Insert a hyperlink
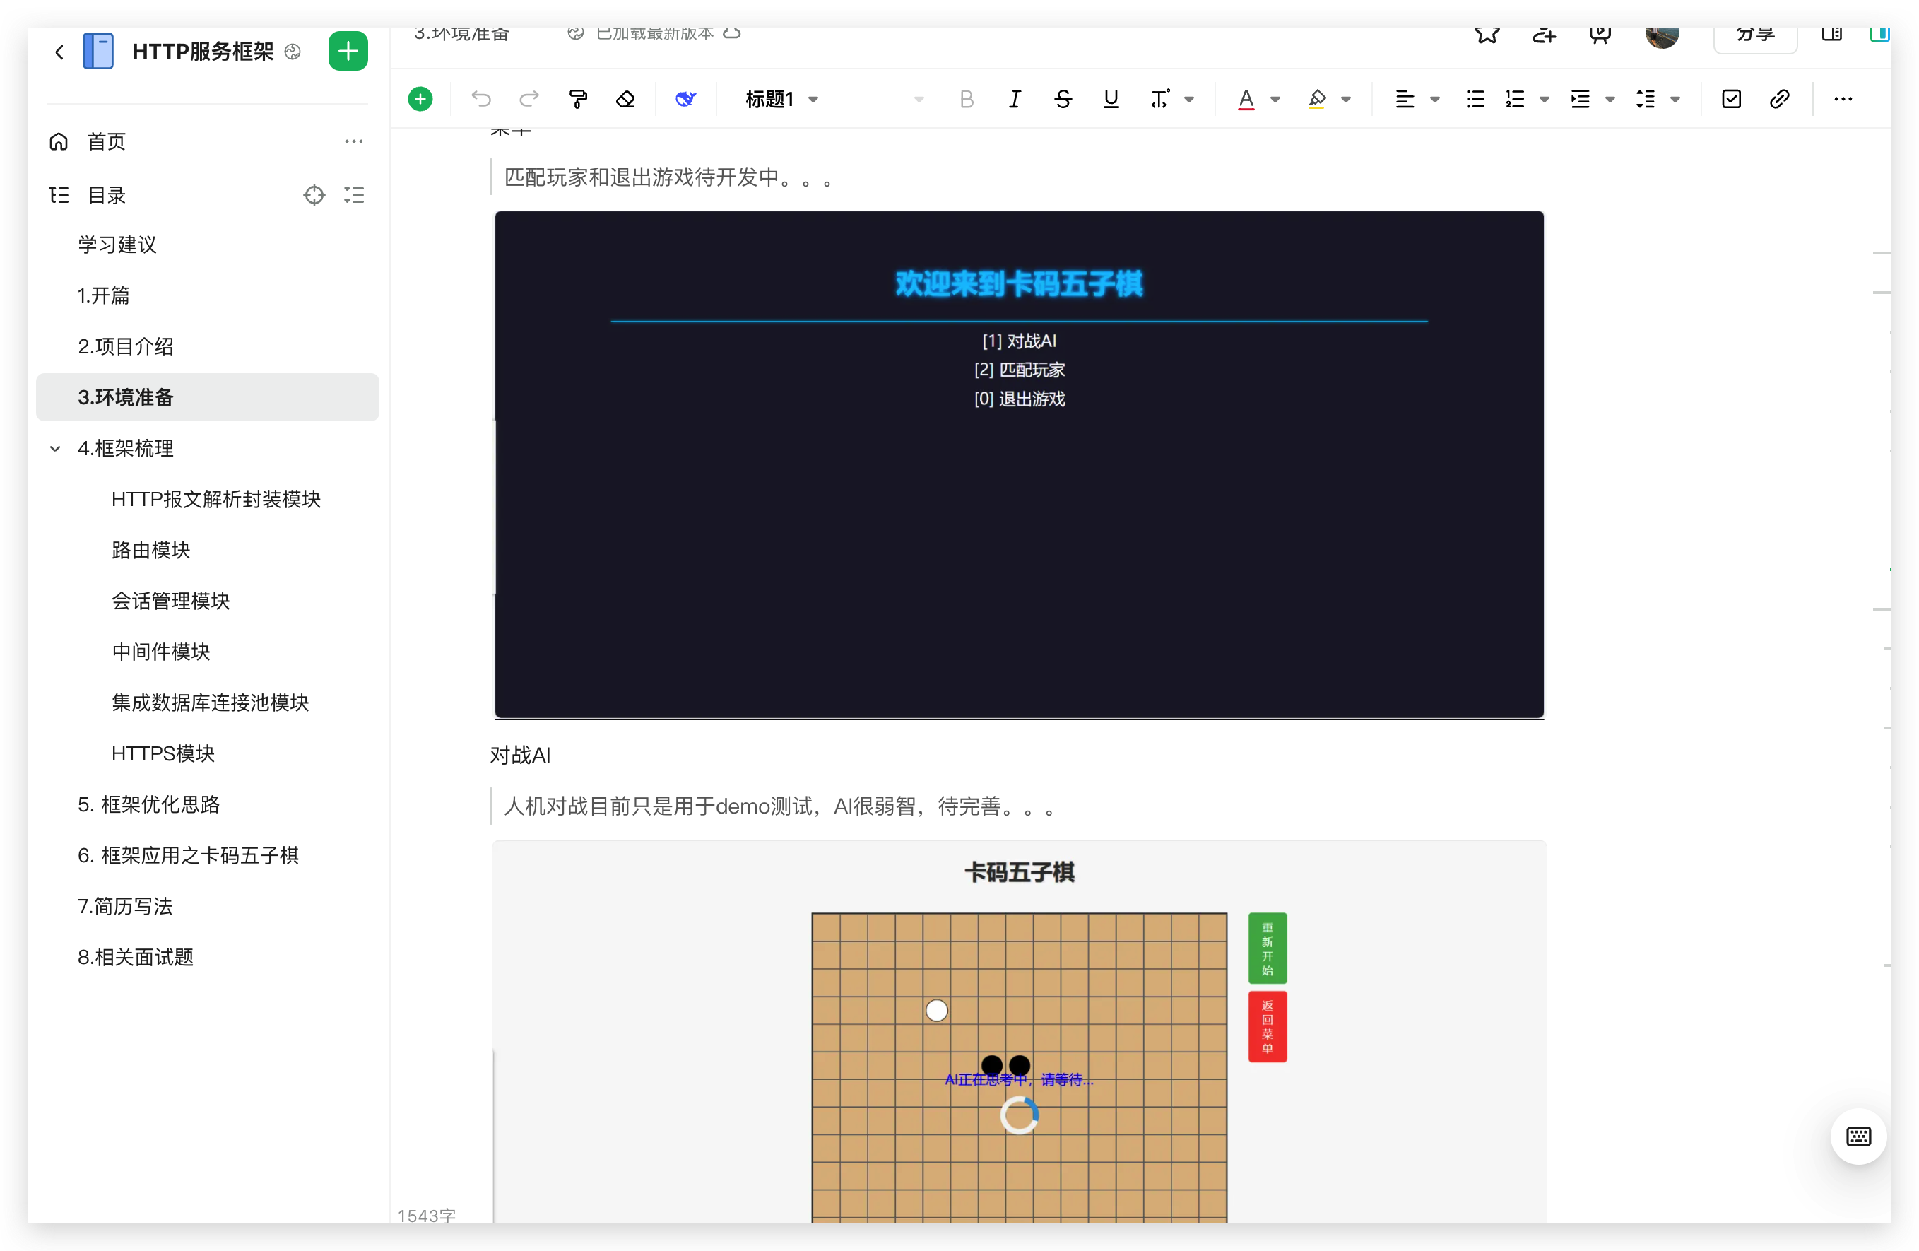The width and height of the screenshot is (1919, 1251). click(x=1780, y=99)
